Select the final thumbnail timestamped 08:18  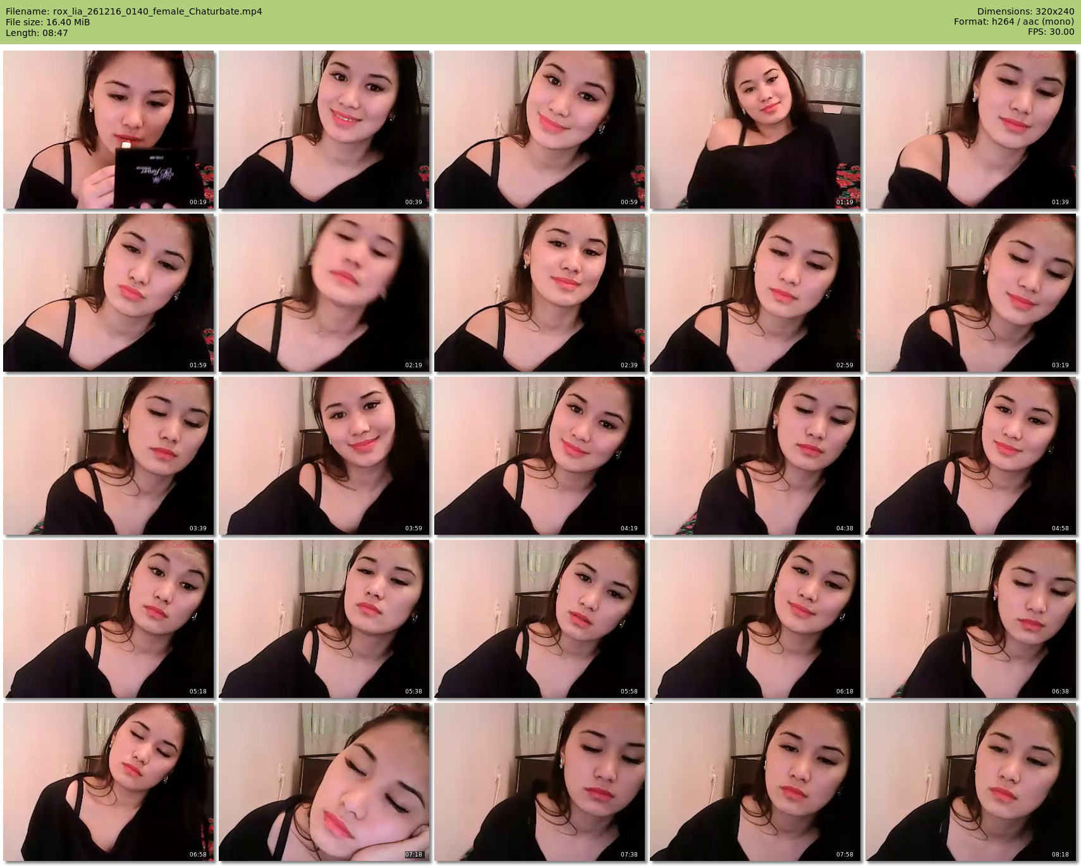tap(970, 782)
